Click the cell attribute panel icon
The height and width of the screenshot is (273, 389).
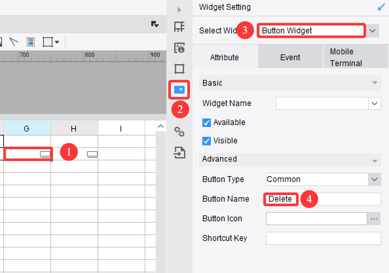coord(179,48)
